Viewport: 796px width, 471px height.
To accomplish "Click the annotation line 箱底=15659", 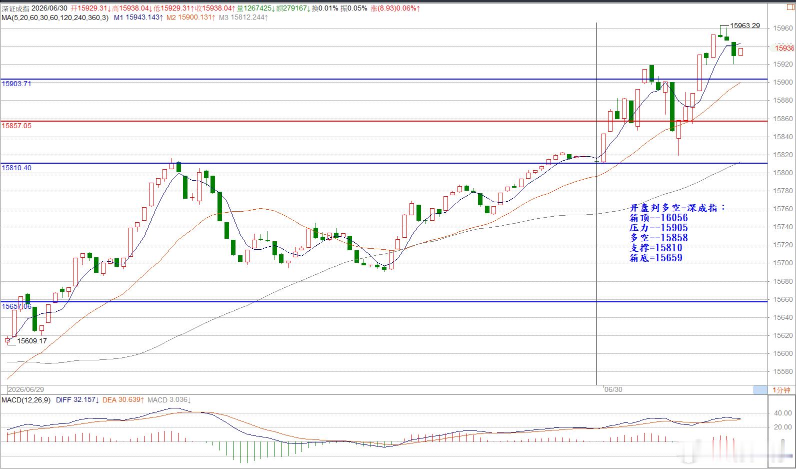I will pos(655,258).
